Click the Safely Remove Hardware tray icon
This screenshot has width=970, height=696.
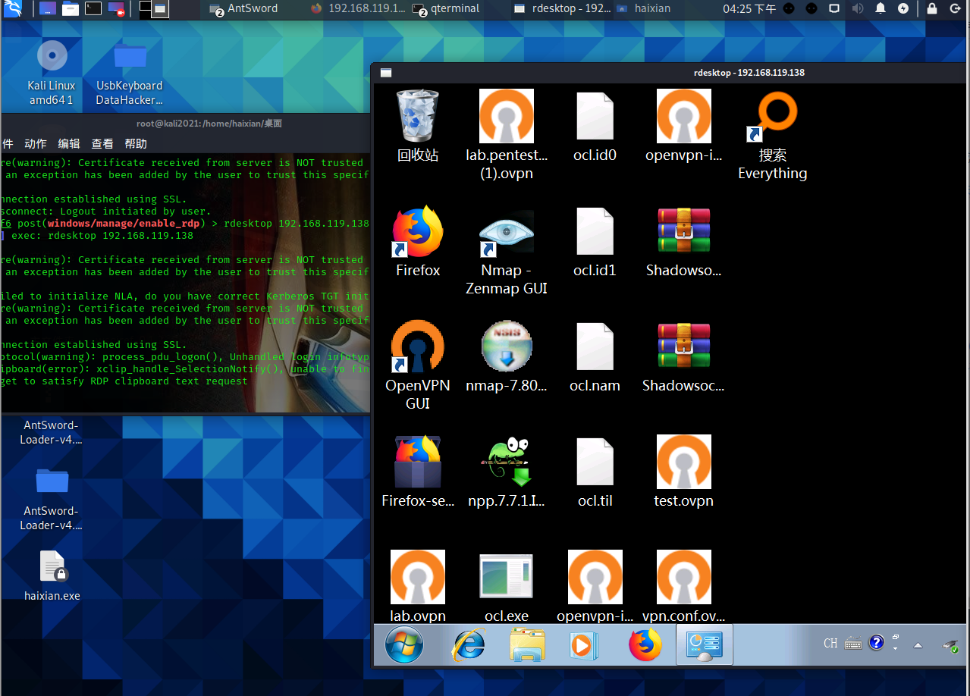pos(950,646)
